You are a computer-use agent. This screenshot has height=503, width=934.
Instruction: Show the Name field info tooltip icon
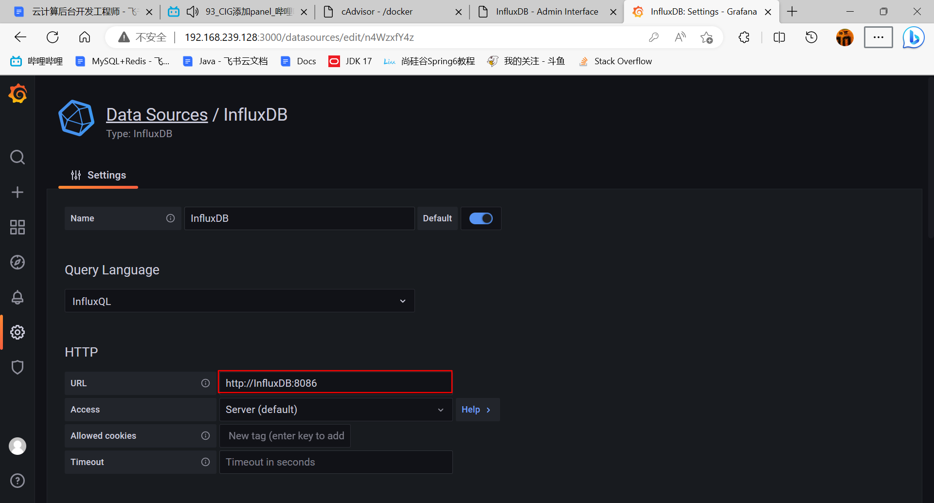170,218
